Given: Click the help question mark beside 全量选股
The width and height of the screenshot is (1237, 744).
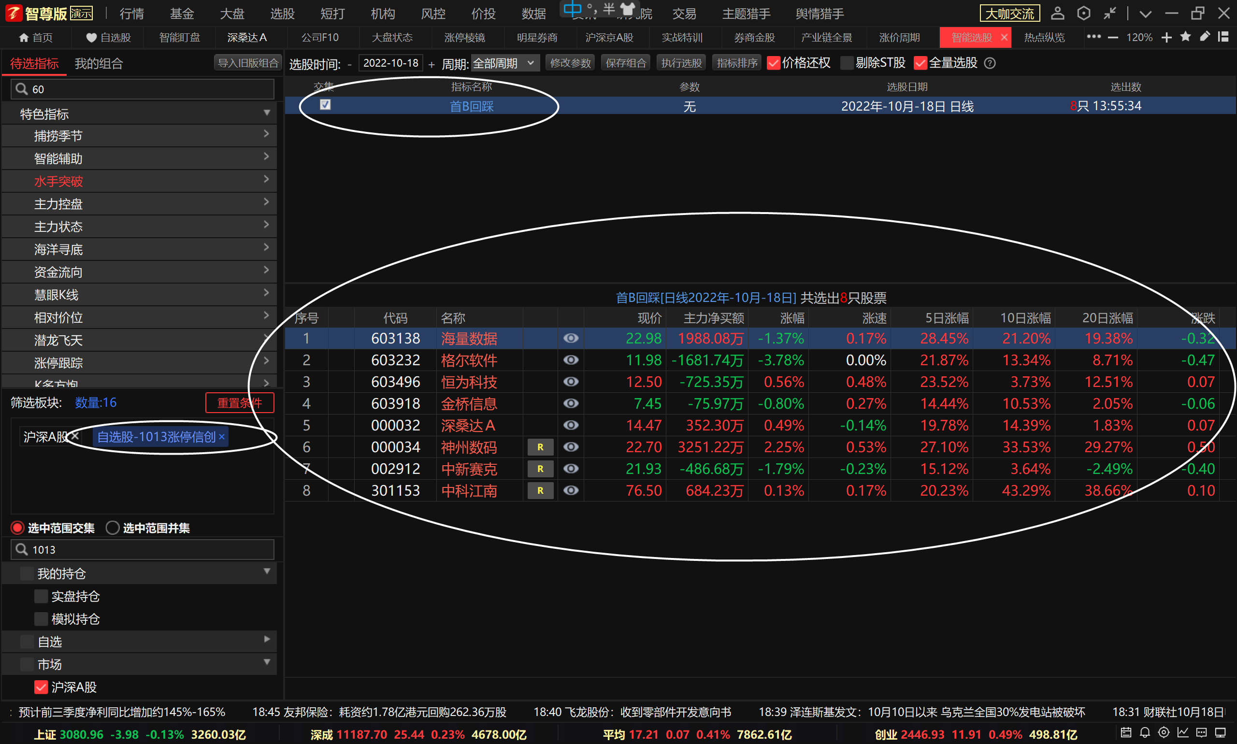Looking at the screenshot, I should pos(990,63).
